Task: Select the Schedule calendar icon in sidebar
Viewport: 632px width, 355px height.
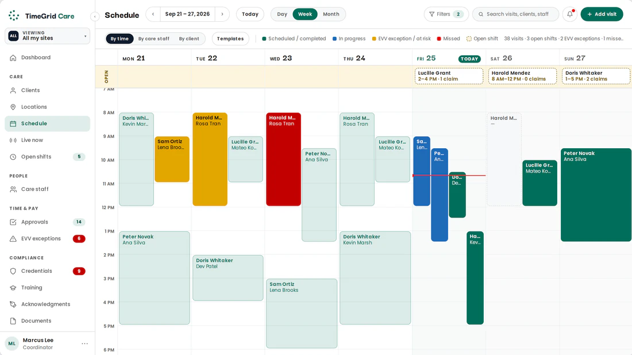Action: pos(13,124)
